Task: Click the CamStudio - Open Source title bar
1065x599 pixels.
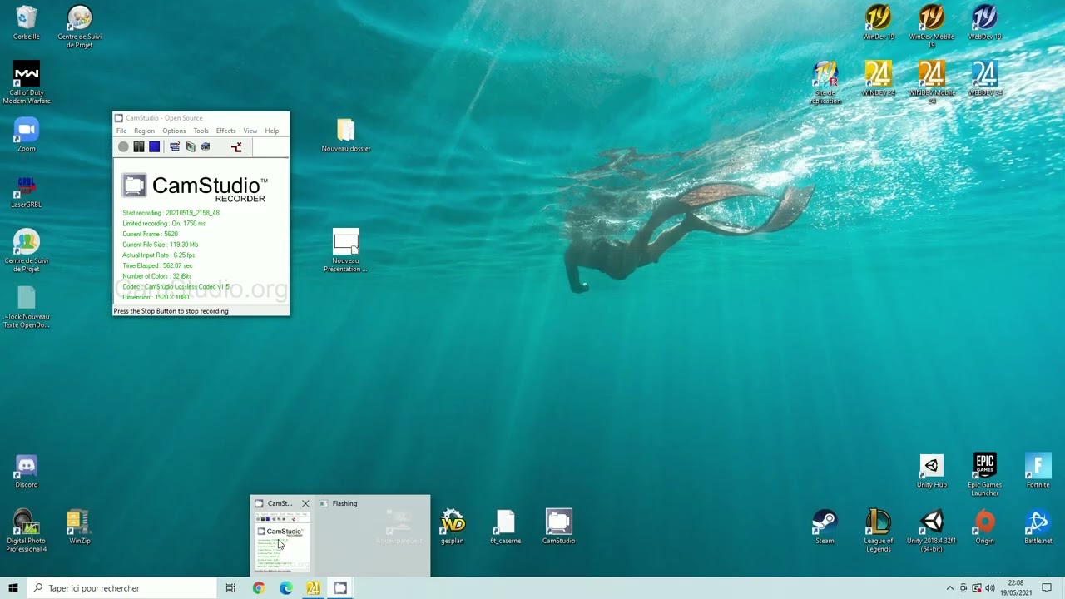Action: [201, 118]
